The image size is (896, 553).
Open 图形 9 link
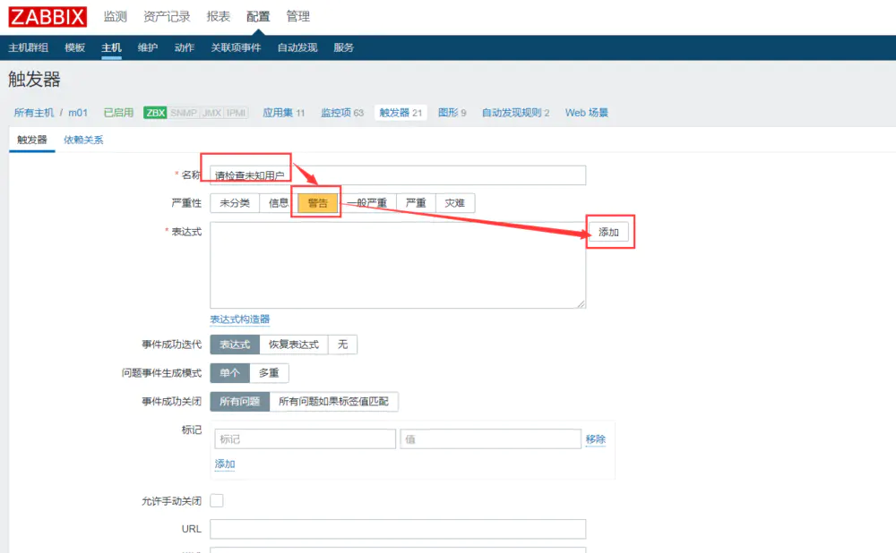[452, 113]
